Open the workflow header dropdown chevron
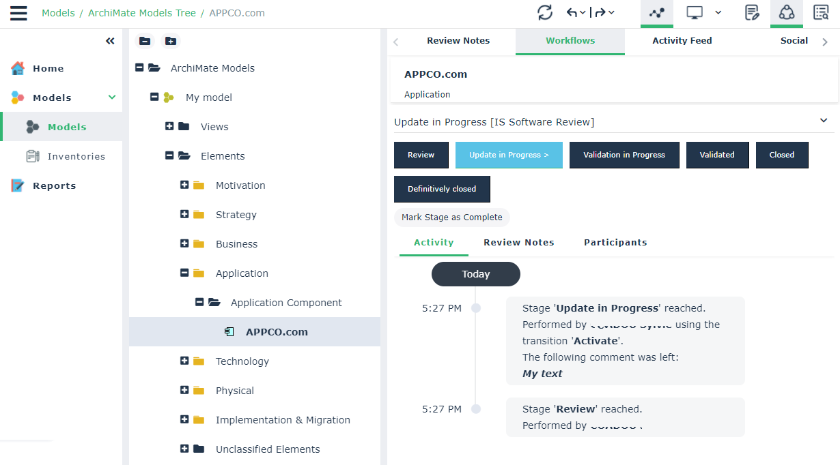 pos(823,121)
